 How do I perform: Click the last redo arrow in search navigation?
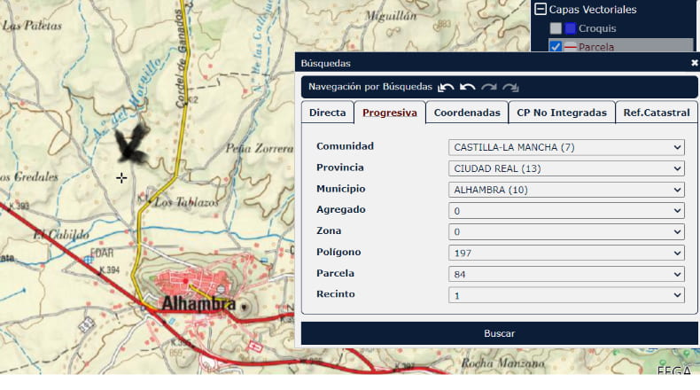click(510, 87)
